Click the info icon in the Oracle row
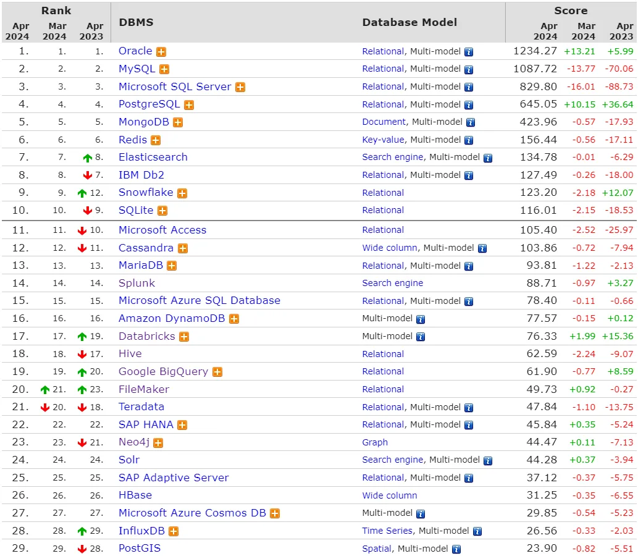Viewport: 638px width, 556px height. point(469,52)
